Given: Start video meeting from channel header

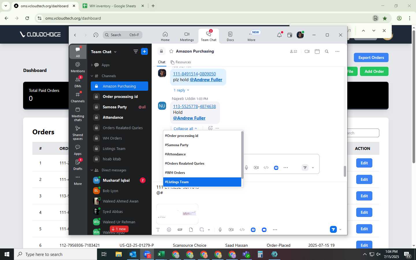Looking at the screenshot, I should click(x=307, y=51).
